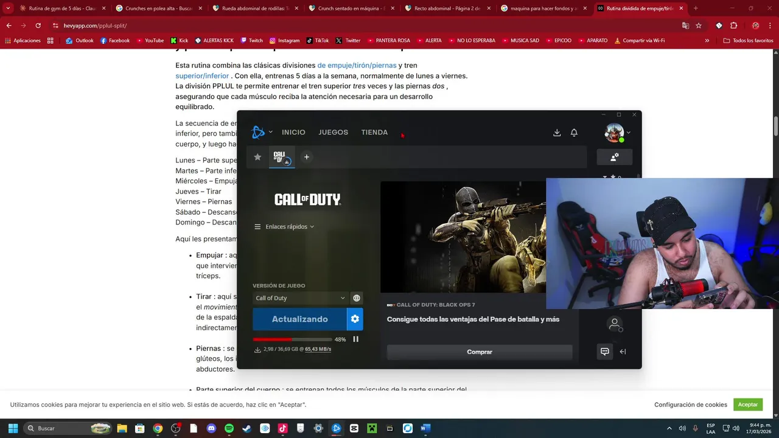Click the friend silhouette icon in sidebar

coord(615,324)
